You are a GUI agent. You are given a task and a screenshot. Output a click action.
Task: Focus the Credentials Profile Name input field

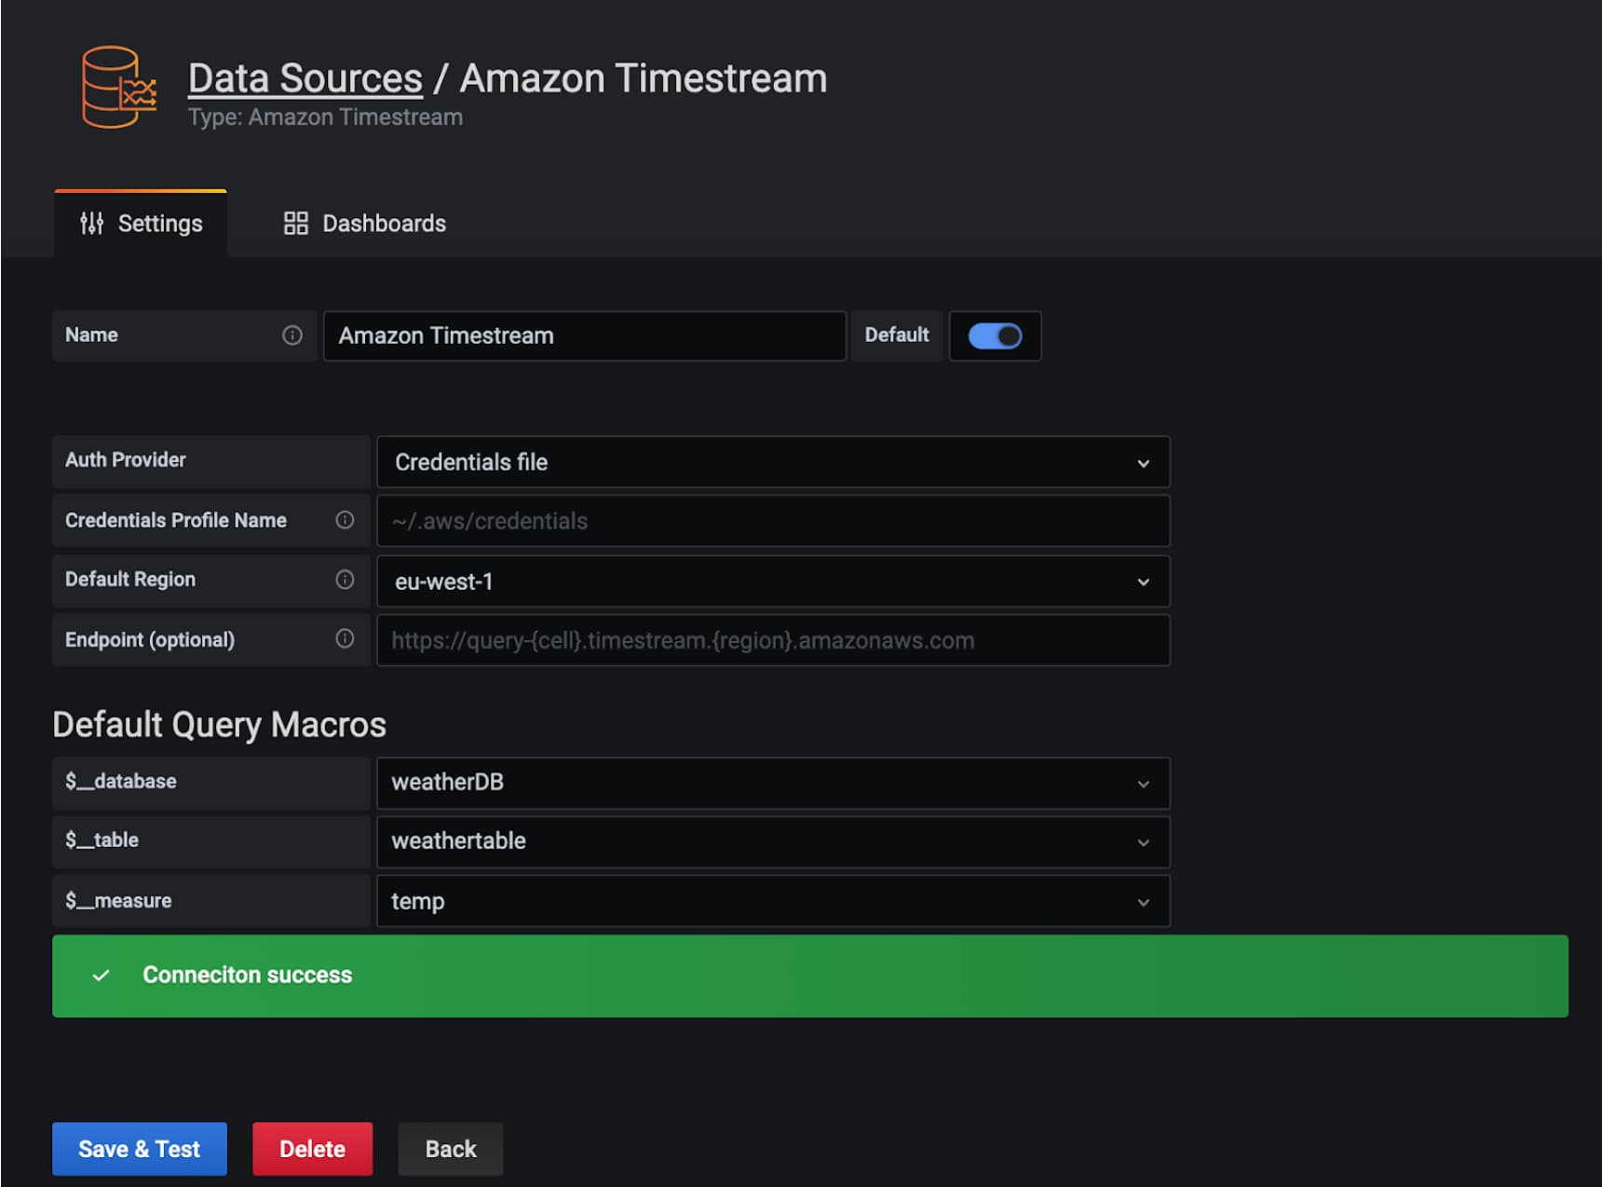[773, 521]
